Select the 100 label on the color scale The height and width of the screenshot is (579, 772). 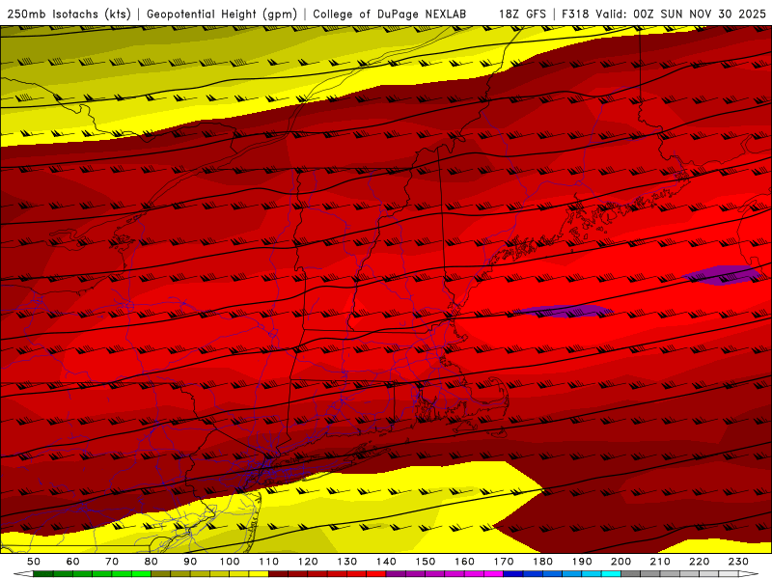(230, 562)
